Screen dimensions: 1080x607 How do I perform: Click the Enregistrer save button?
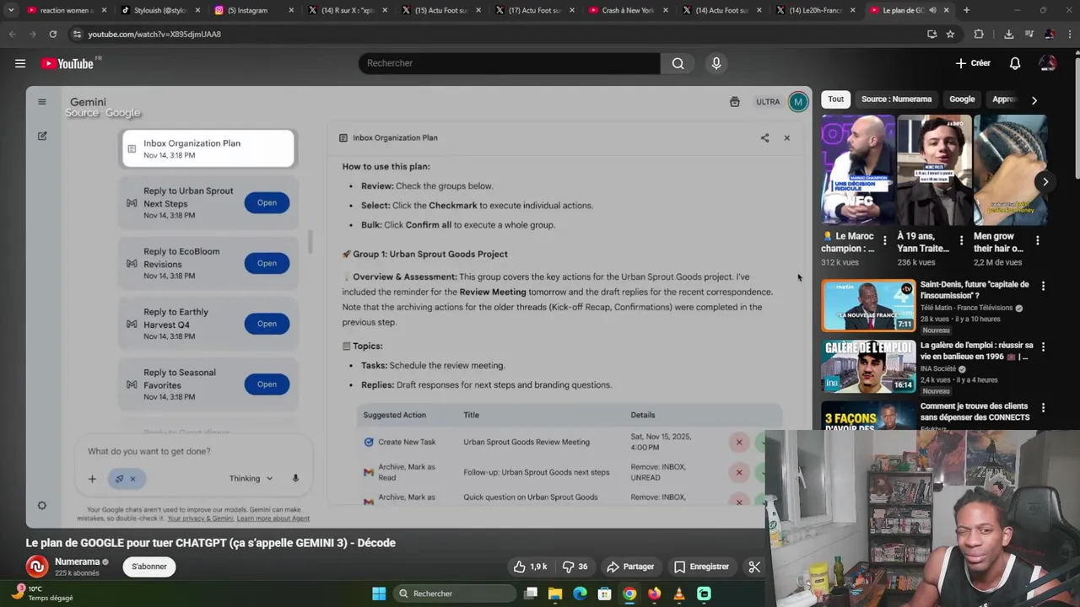pos(701,567)
